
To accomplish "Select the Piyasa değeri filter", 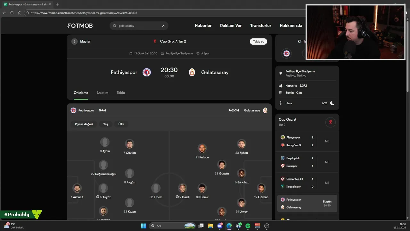I will (x=84, y=124).
